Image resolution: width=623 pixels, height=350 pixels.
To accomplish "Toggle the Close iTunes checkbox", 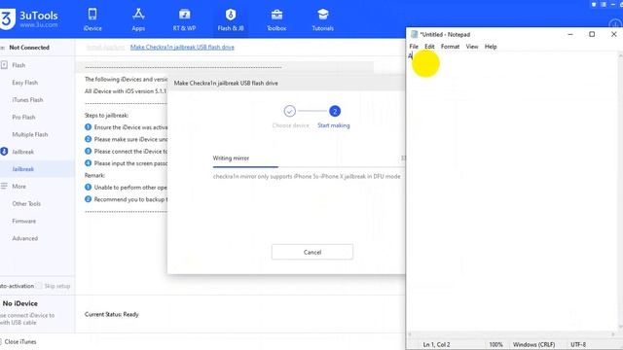I will point(1,341).
